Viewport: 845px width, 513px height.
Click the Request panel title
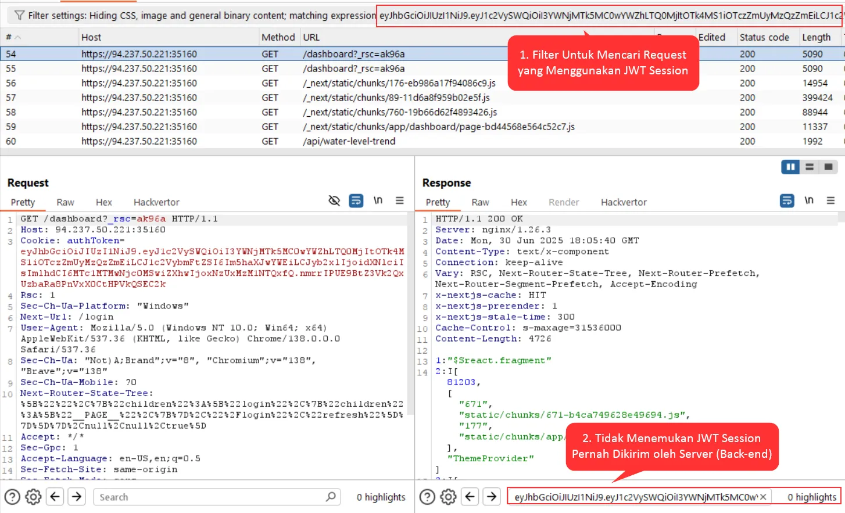[28, 182]
